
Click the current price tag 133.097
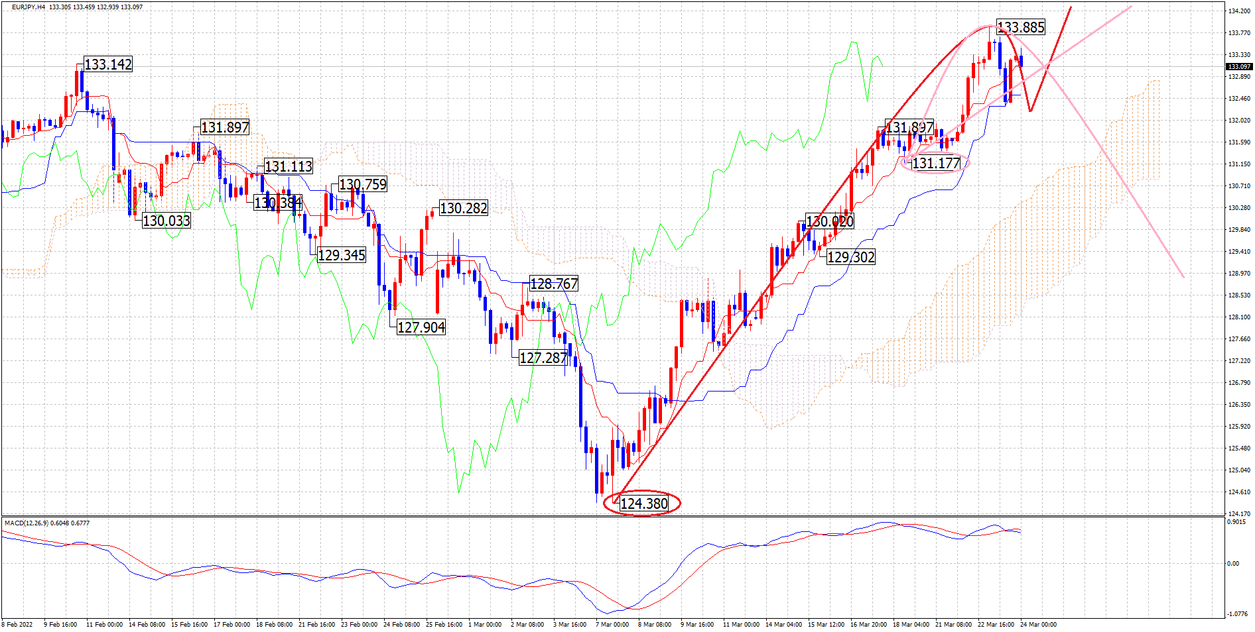[1238, 67]
